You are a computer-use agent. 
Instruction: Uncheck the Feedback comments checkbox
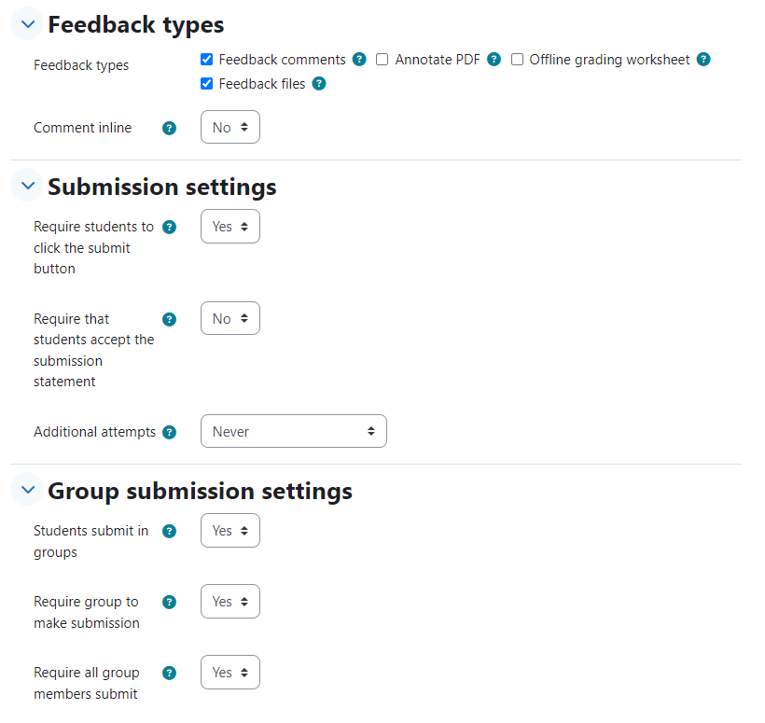click(x=206, y=60)
